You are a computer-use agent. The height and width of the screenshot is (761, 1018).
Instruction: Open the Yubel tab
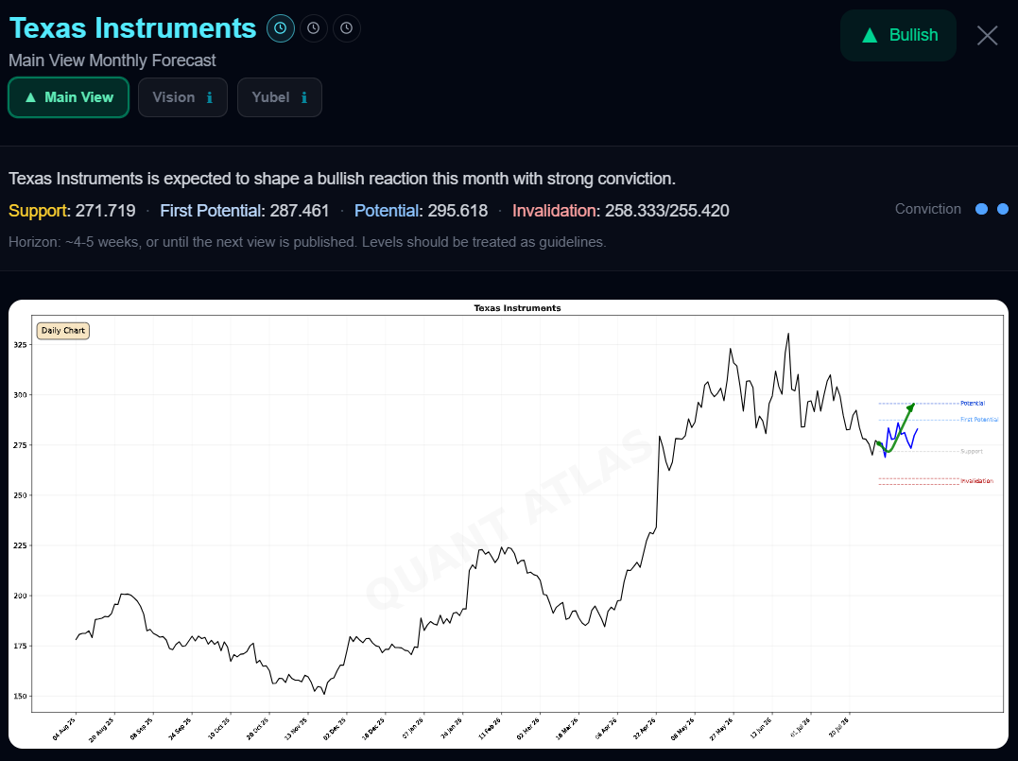tap(280, 97)
